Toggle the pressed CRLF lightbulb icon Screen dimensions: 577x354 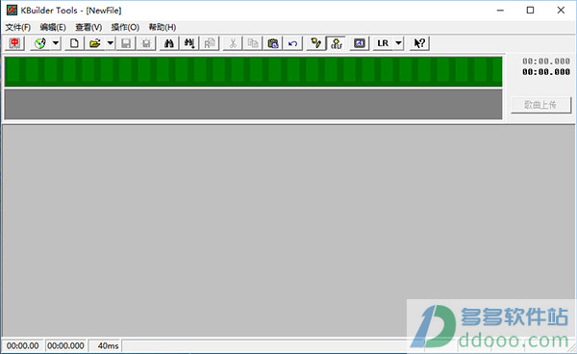(337, 43)
